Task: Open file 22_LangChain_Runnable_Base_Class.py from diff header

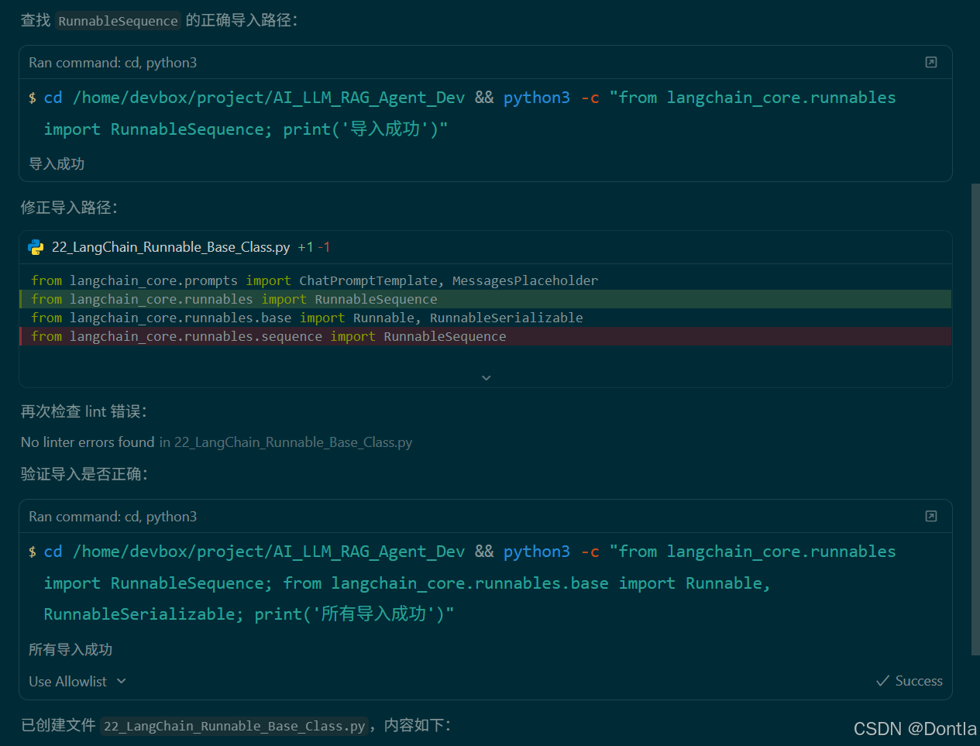Action: click(170, 247)
